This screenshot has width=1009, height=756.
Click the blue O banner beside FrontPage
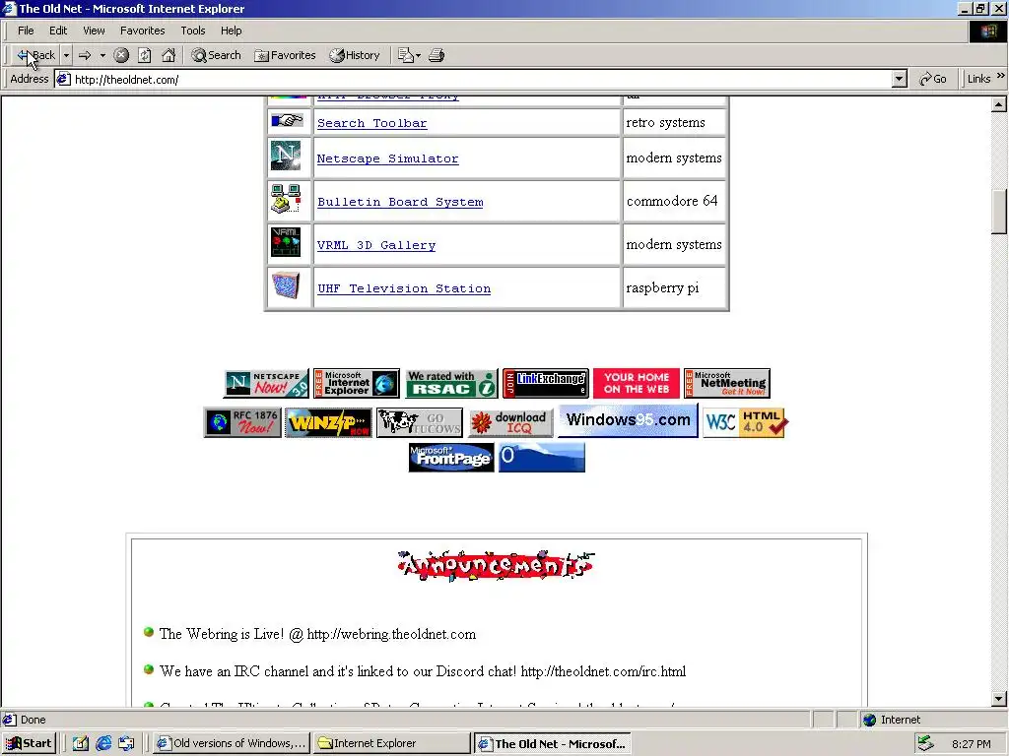tap(542, 457)
